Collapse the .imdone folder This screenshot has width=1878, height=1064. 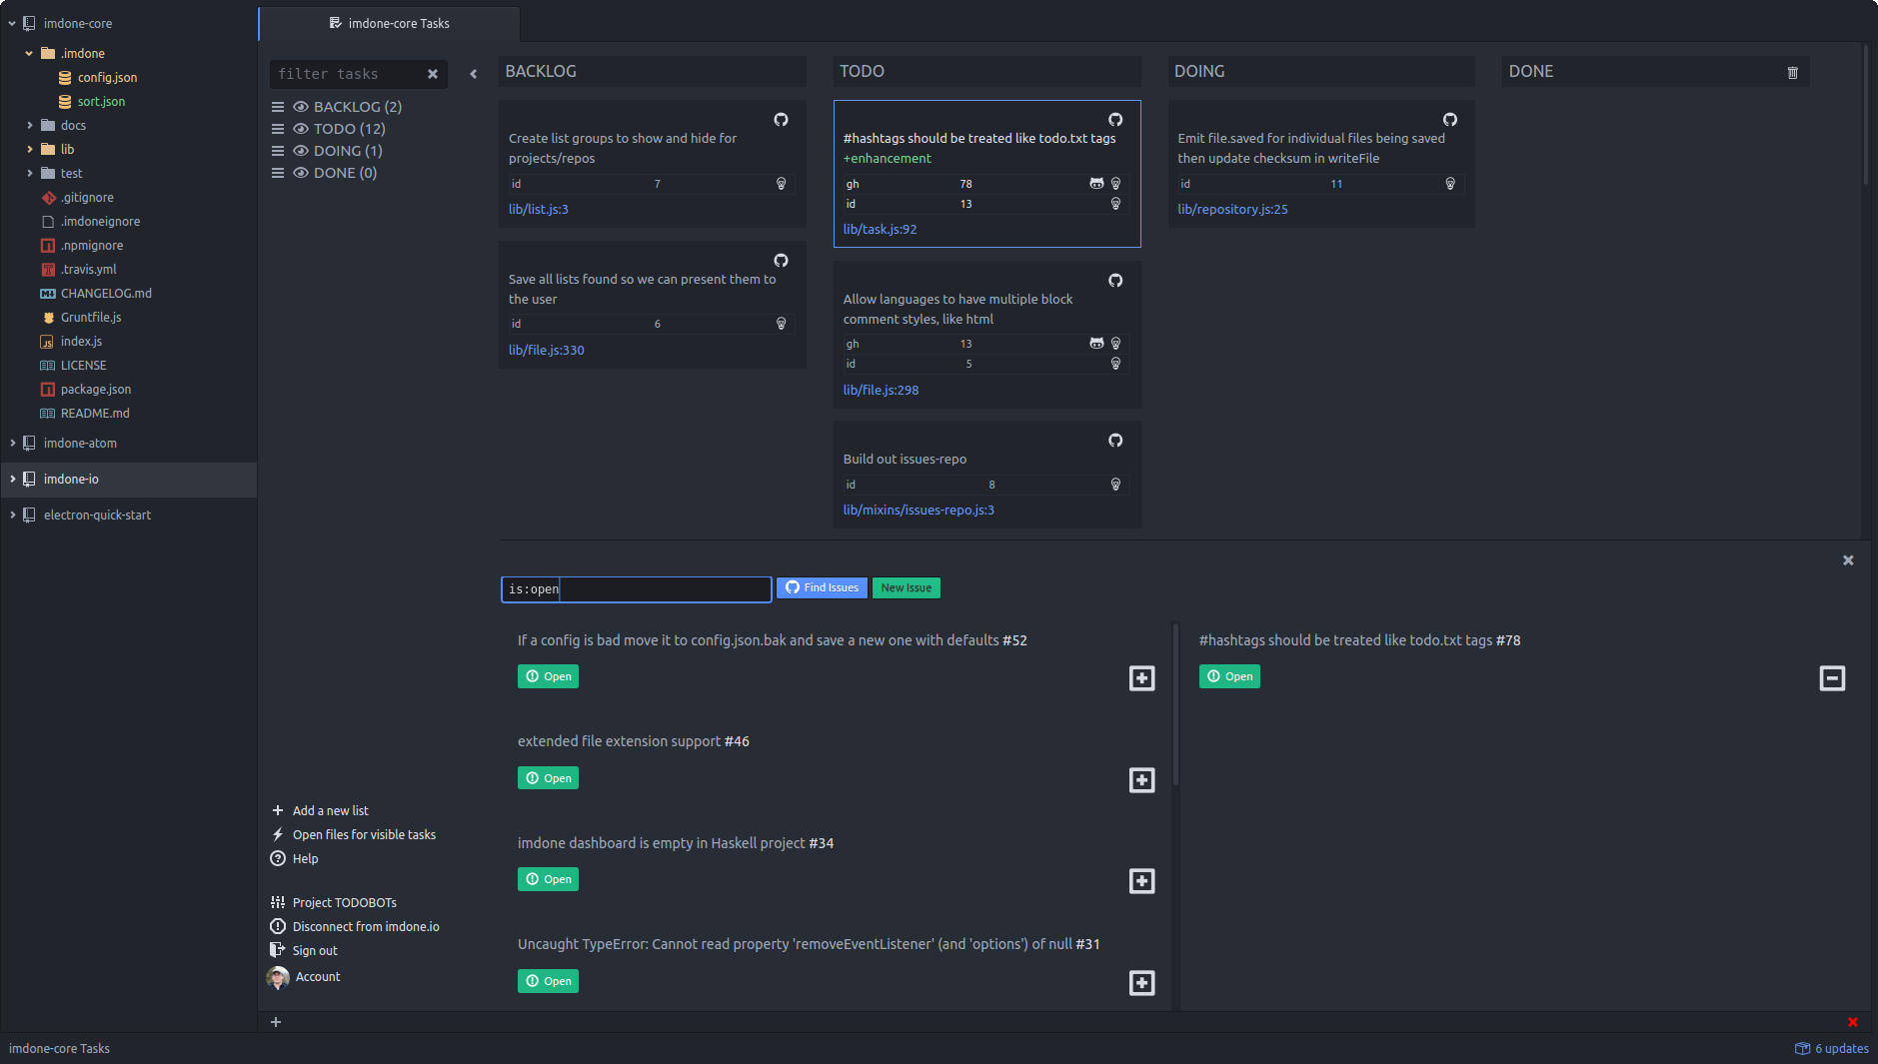pos(29,53)
